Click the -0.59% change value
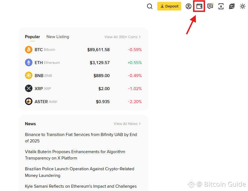The height and width of the screenshot is (191, 248). (135, 50)
